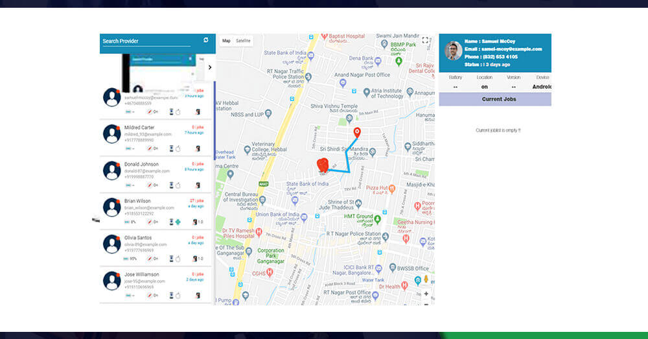Click the red provider marker cluster on map

(x=322, y=165)
